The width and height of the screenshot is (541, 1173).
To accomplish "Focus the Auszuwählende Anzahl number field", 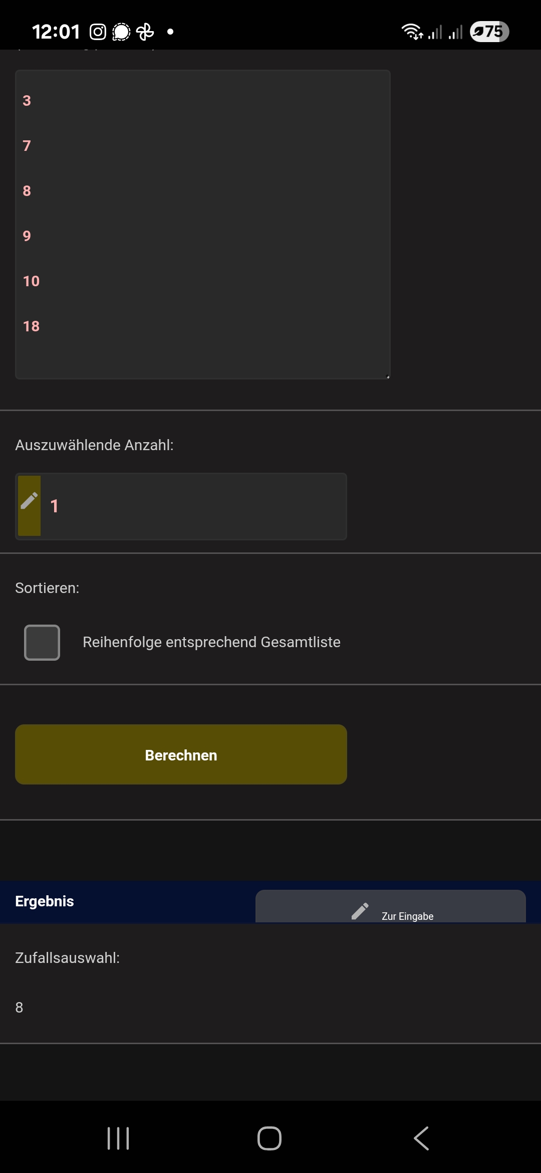I will 193,506.
